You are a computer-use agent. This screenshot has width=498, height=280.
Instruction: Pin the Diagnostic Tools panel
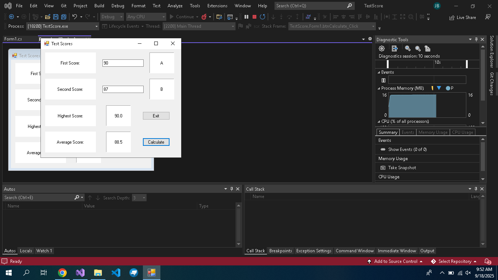point(476,39)
